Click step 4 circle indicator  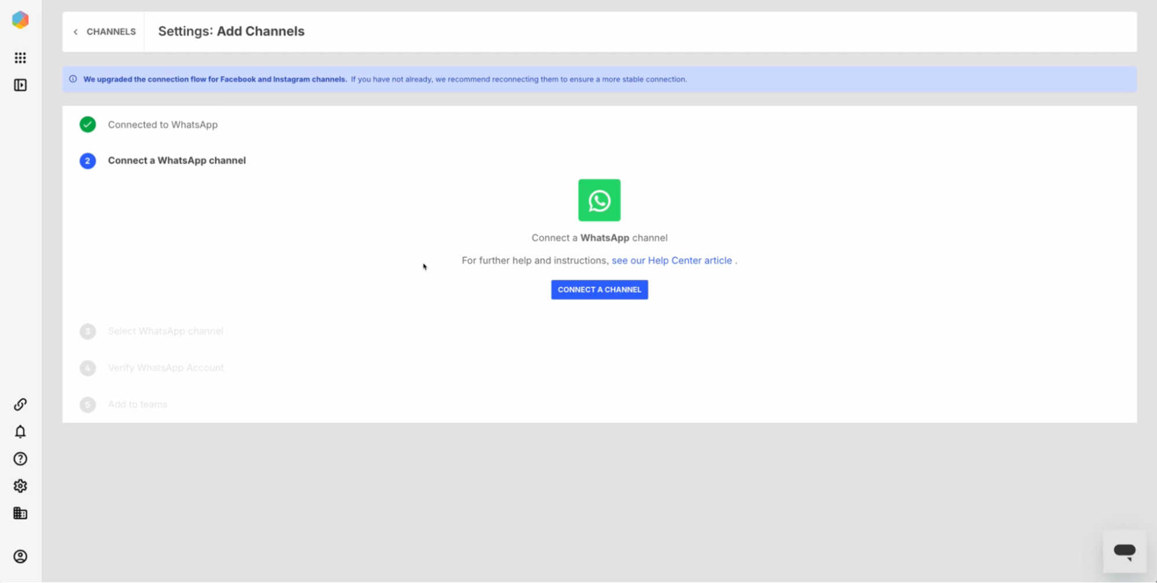pos(87,368)
